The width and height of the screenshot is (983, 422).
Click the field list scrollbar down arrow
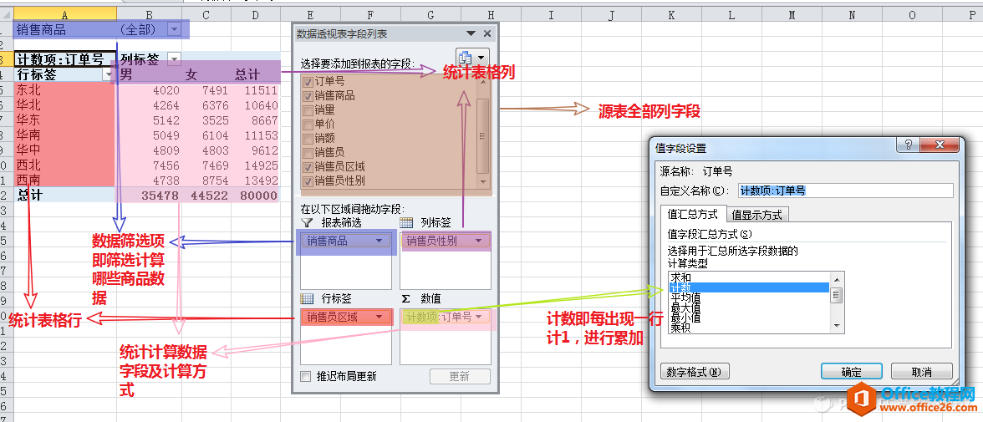[483, 181]
